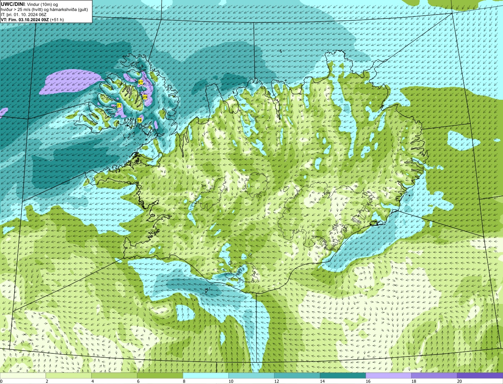The width and height of the screenshot is (503, 384).
Task: Click the "Vindur (10m) og" label
Action: click(42, 4)
